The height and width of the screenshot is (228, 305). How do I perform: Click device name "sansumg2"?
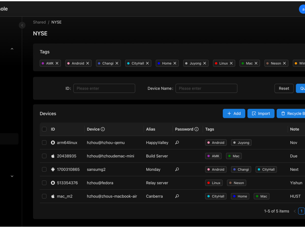[96, 169]
